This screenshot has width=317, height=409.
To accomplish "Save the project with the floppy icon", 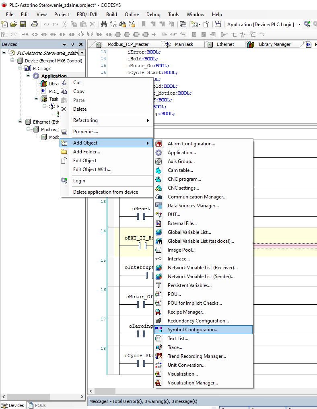I will [23, 24].
